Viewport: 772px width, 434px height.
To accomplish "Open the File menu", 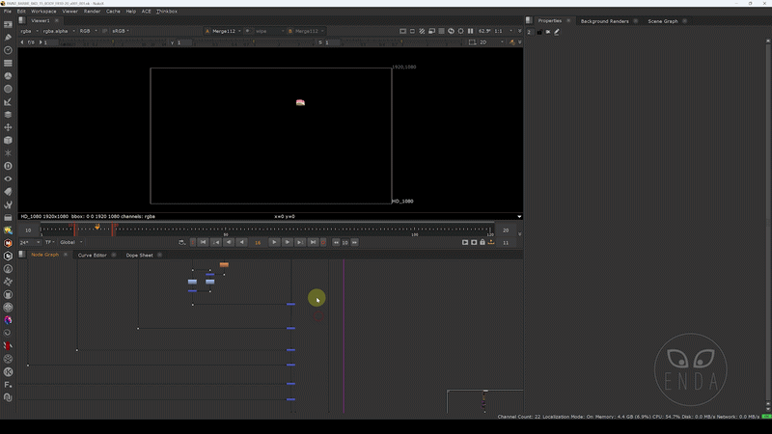I will click(8, 12).
